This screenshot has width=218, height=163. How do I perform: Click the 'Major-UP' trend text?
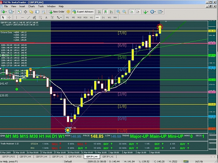click(x=140, y=136)
